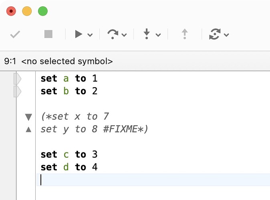
Task: Click the step over icon
Action: [x=113, y=34]
